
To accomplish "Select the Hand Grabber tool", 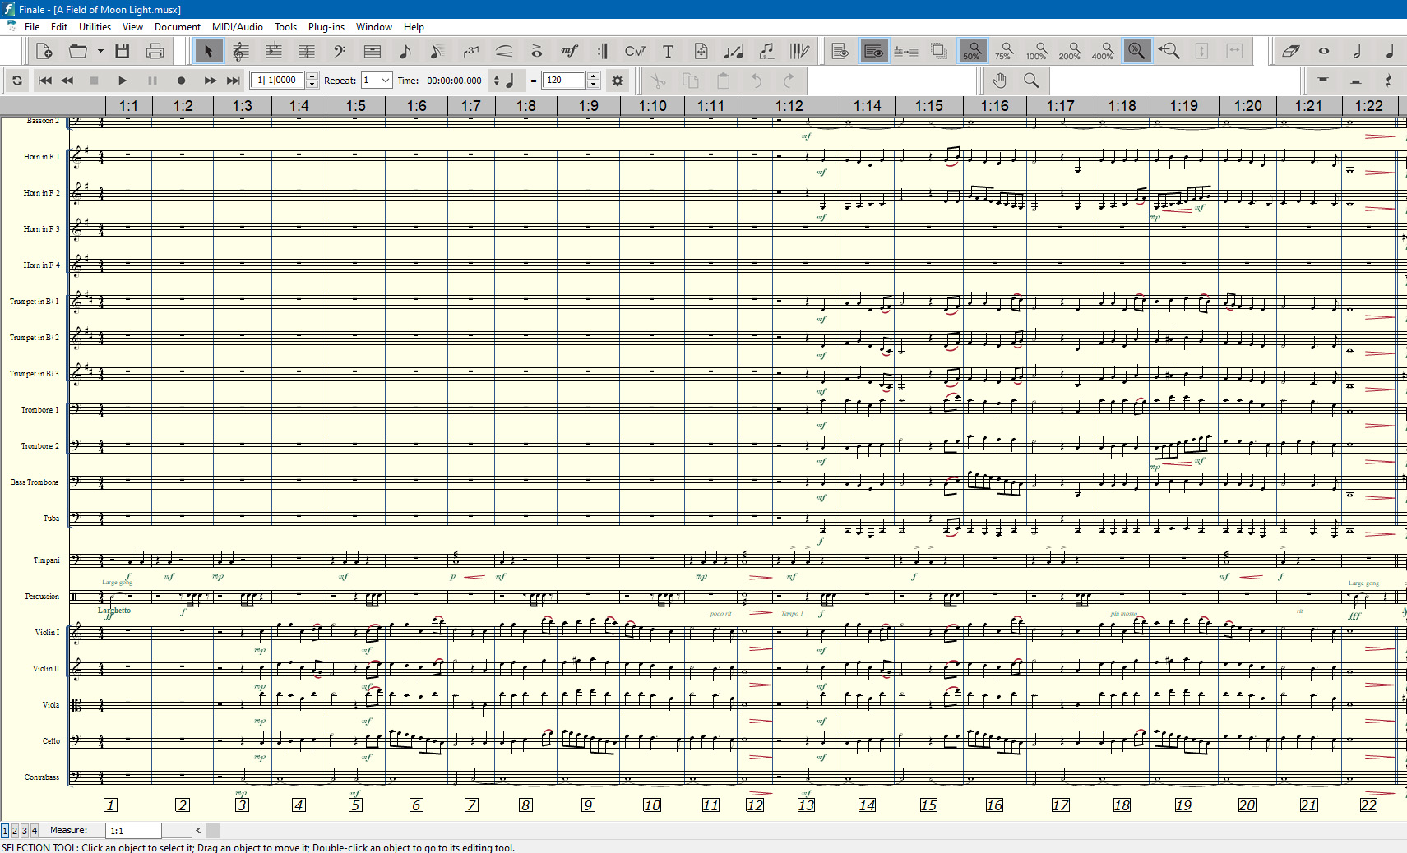I will (999, 81).
